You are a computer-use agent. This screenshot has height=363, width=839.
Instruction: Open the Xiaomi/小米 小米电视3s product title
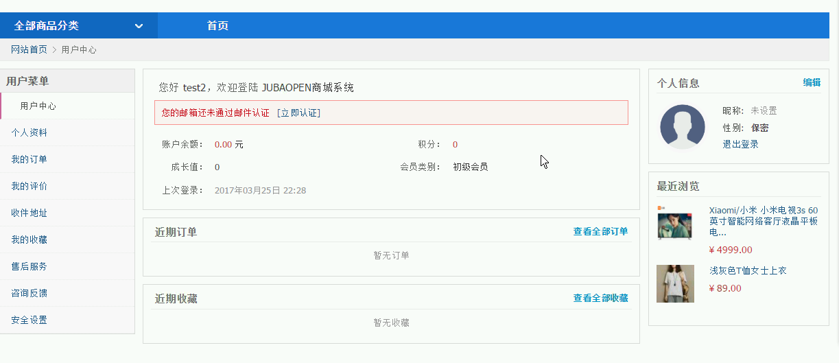764,221
